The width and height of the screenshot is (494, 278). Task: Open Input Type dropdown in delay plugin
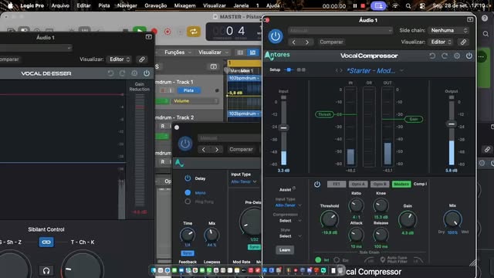(244, 181)
